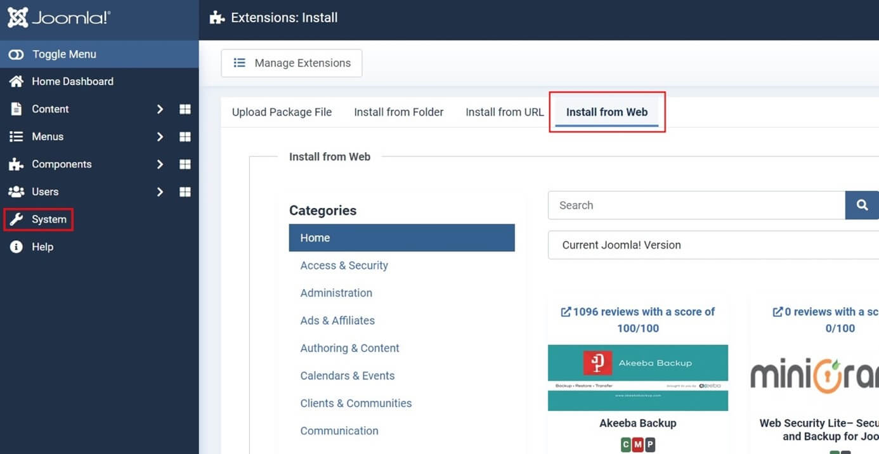Click the Home Dashboard house icon
The height and width of the screenshot is (454, 879).
pos(16,81)
